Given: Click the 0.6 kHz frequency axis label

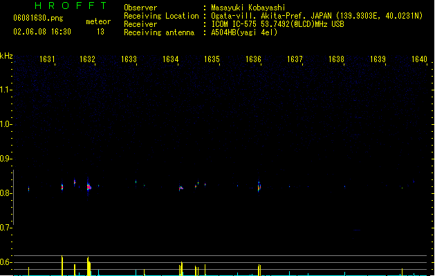Looking at the screenshot, I should [x=6, y=262].
